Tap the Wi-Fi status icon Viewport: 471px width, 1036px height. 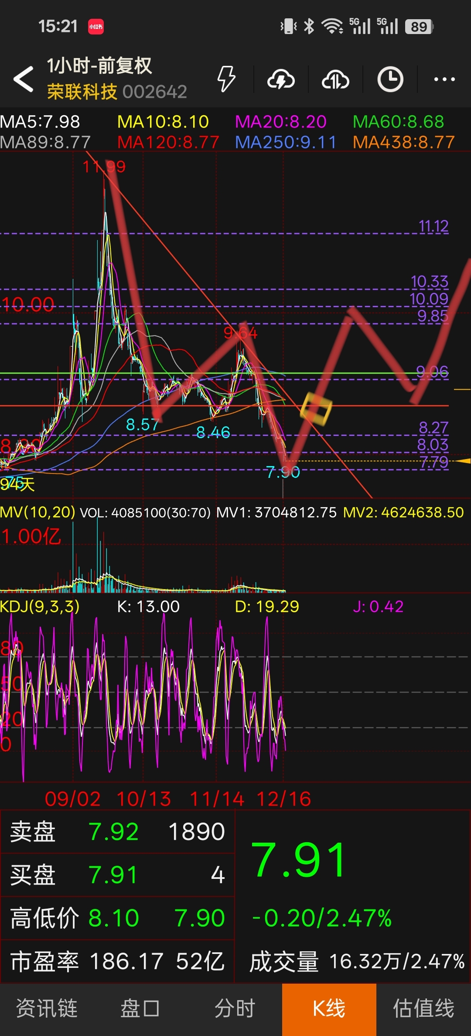[x=332, y=27]
